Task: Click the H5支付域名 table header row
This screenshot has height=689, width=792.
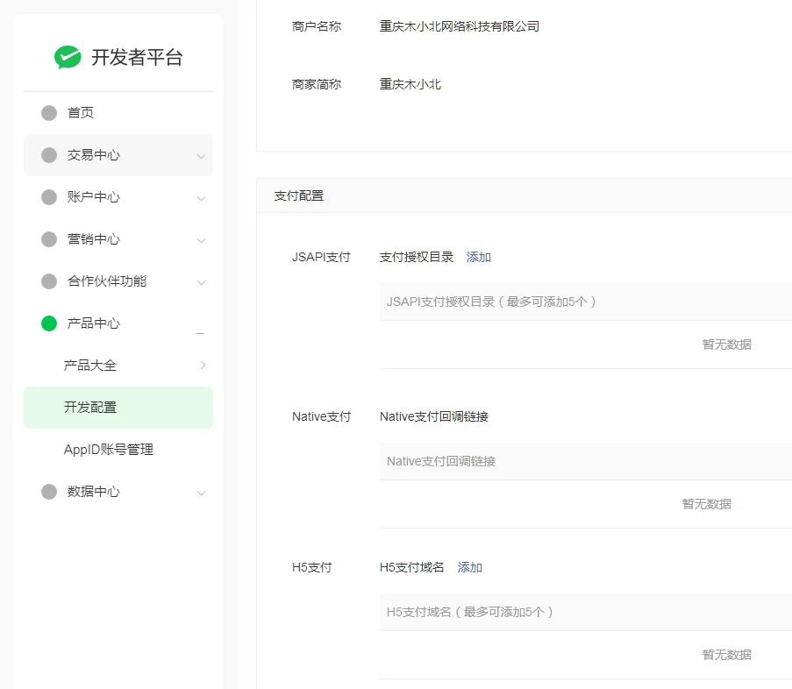Action: tap(586, 612)
